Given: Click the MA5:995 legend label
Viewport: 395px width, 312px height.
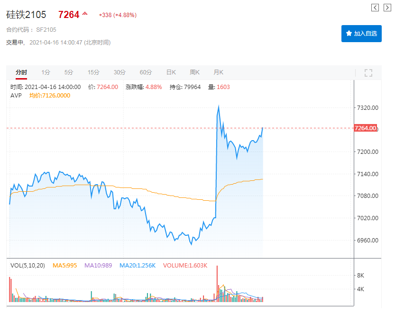Looking at the screenshot, I should pos(64,266).
